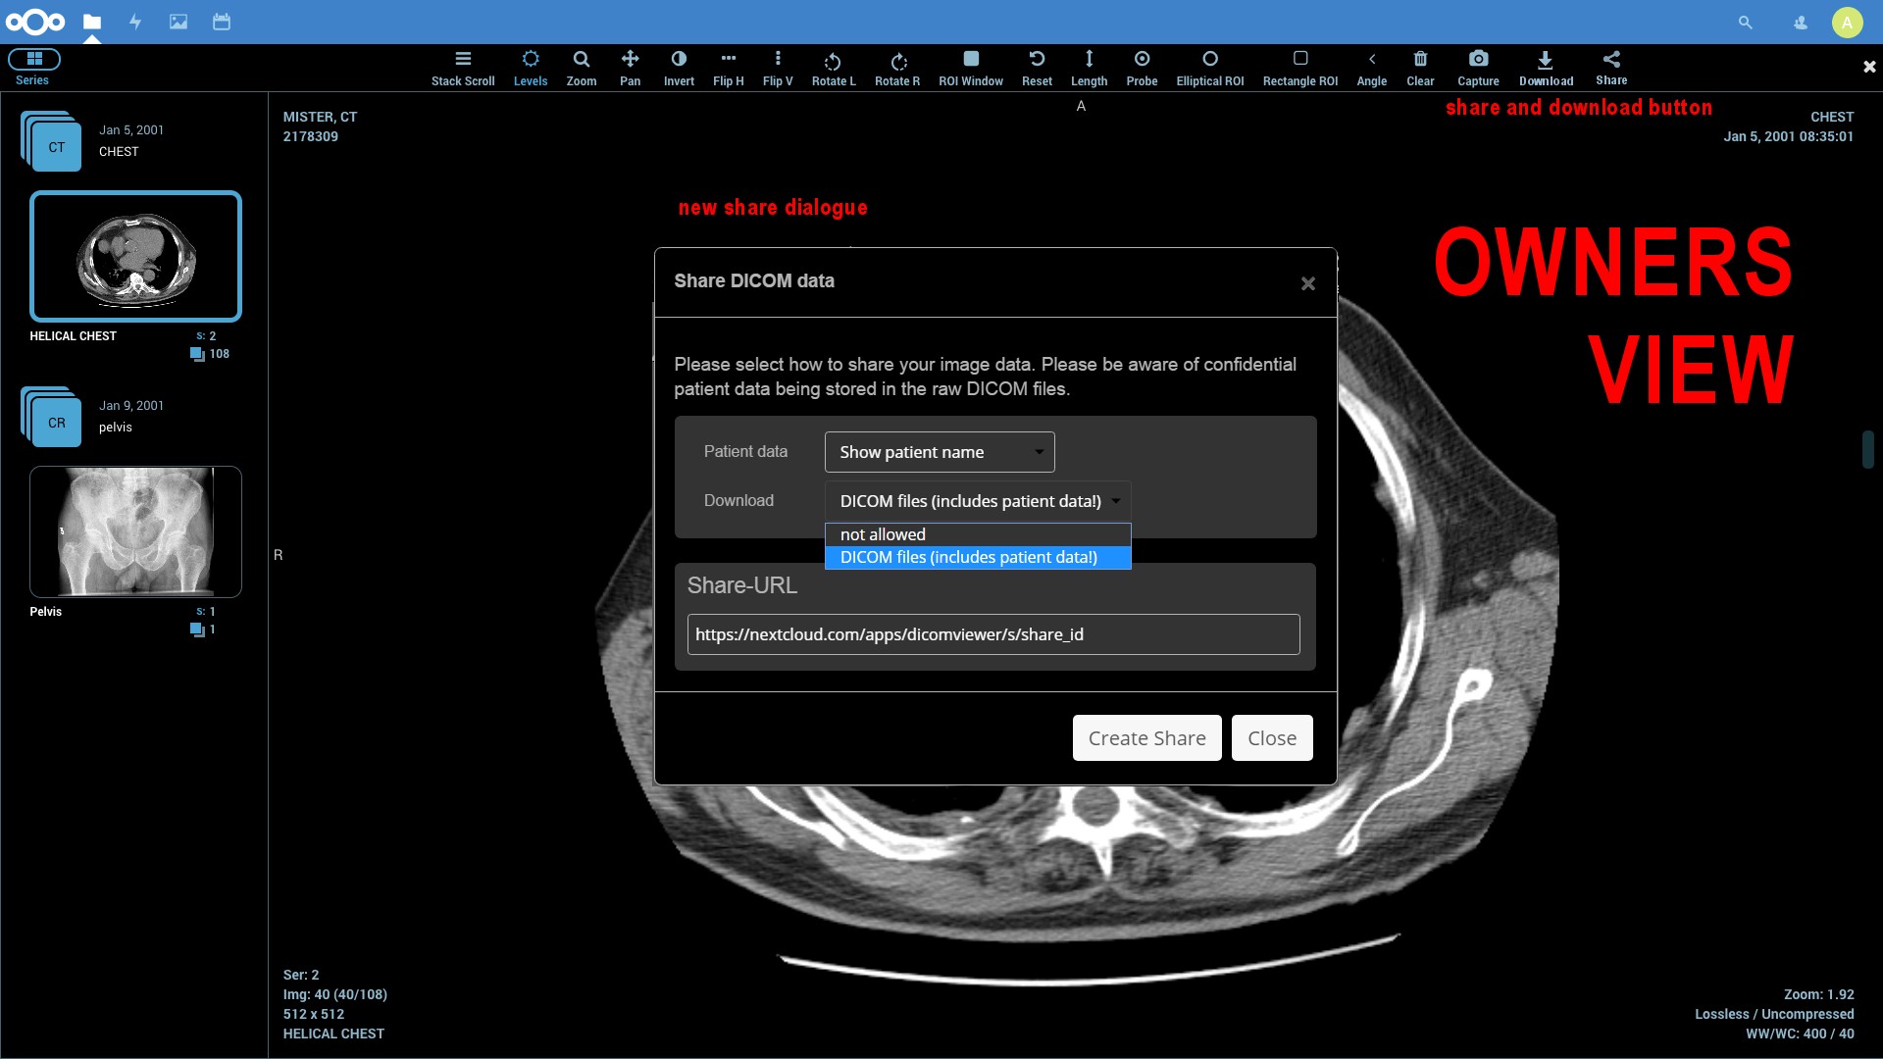This screenshot has height=1059, width=1883.
Task: Open the Download options dropdown
Action: click(x=978, y=501)
